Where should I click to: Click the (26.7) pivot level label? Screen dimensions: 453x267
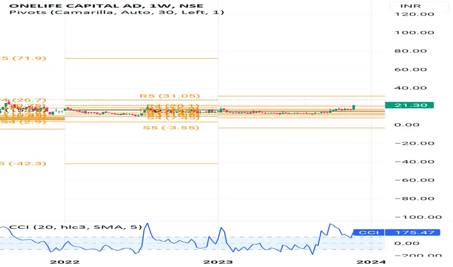23,100
